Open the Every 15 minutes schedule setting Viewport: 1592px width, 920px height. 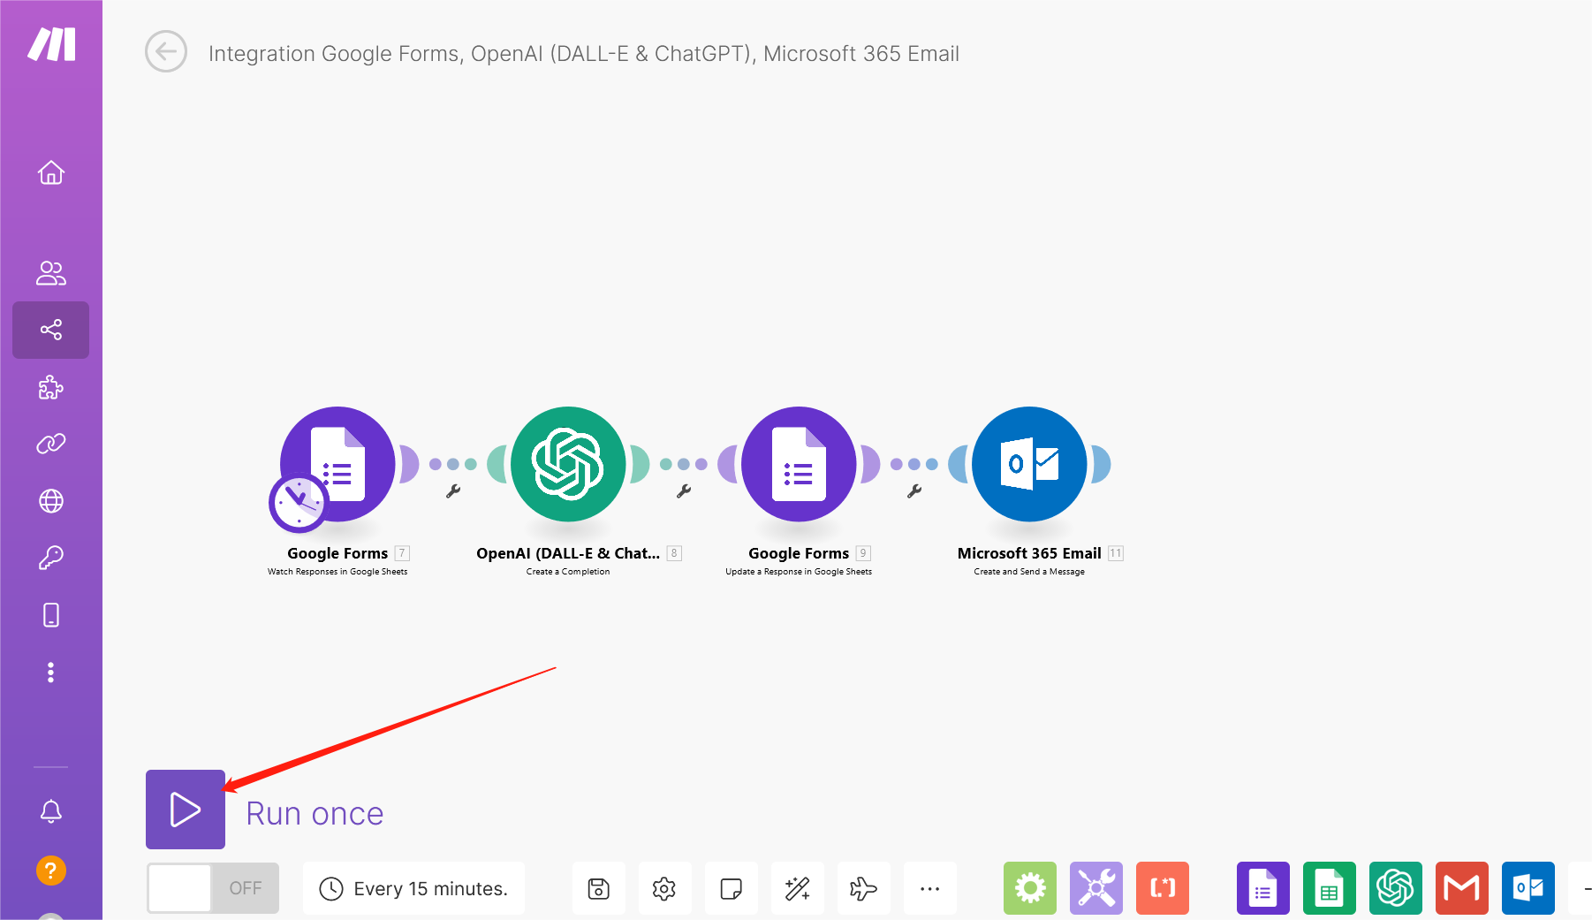pyautogui.click(x=413, y=888)
